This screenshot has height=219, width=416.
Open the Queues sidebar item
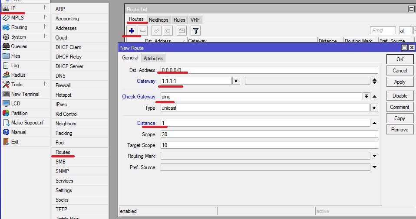[x=19, y=46]
